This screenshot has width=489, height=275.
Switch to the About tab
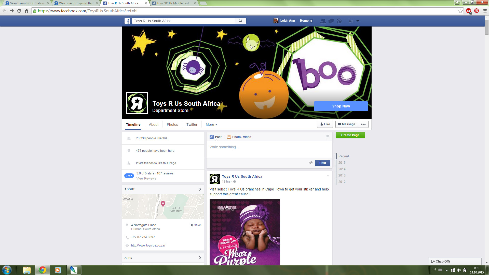coord(154,125)
